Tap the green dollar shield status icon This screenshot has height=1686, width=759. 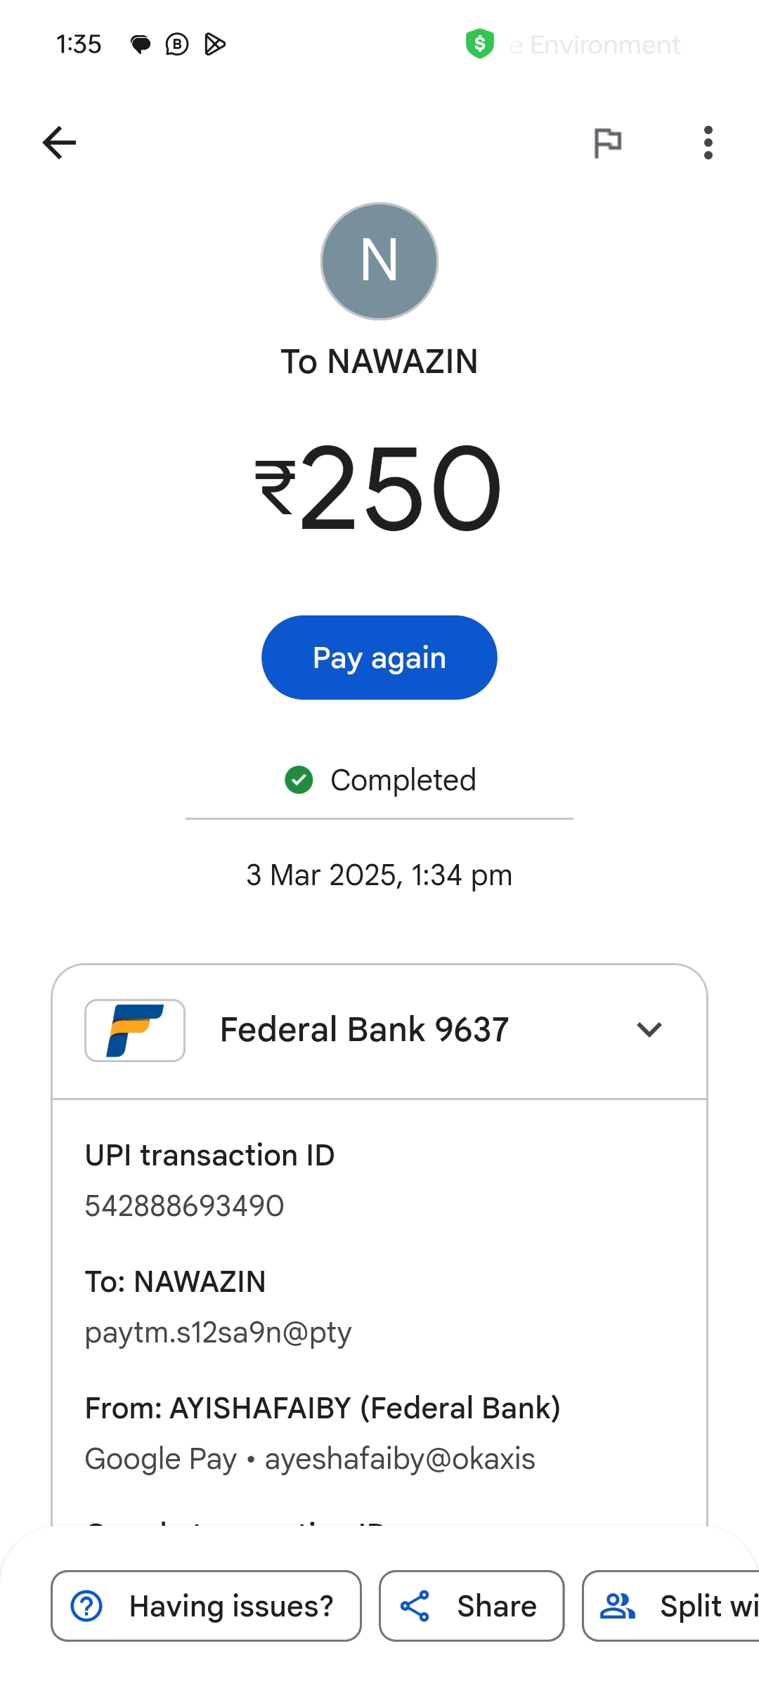[x=480, y=44]
